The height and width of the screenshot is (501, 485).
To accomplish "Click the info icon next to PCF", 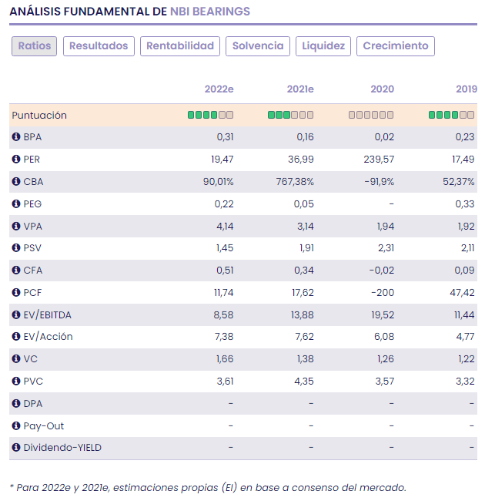I will pos(16,293).
